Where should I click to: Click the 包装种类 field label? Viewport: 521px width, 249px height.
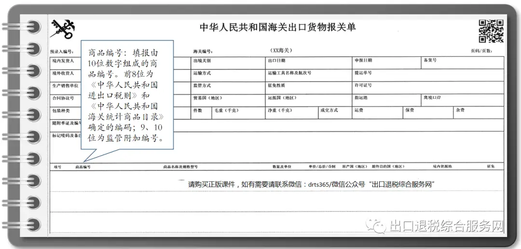pyautogui.click(x=61, y=110)
